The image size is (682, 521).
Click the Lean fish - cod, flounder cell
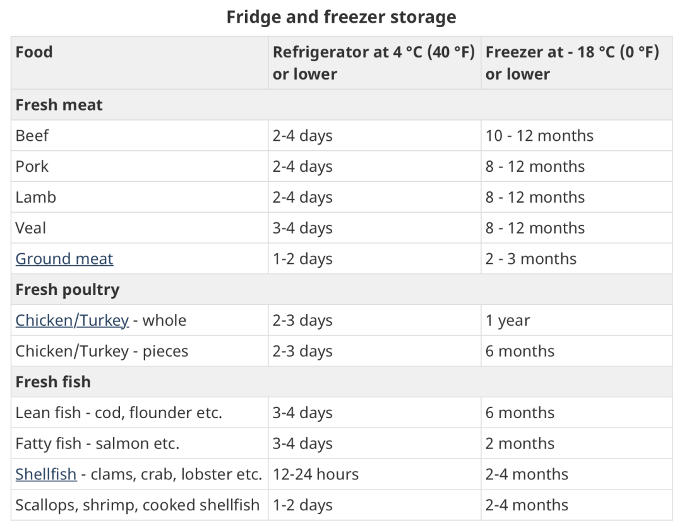coord(119,413)
